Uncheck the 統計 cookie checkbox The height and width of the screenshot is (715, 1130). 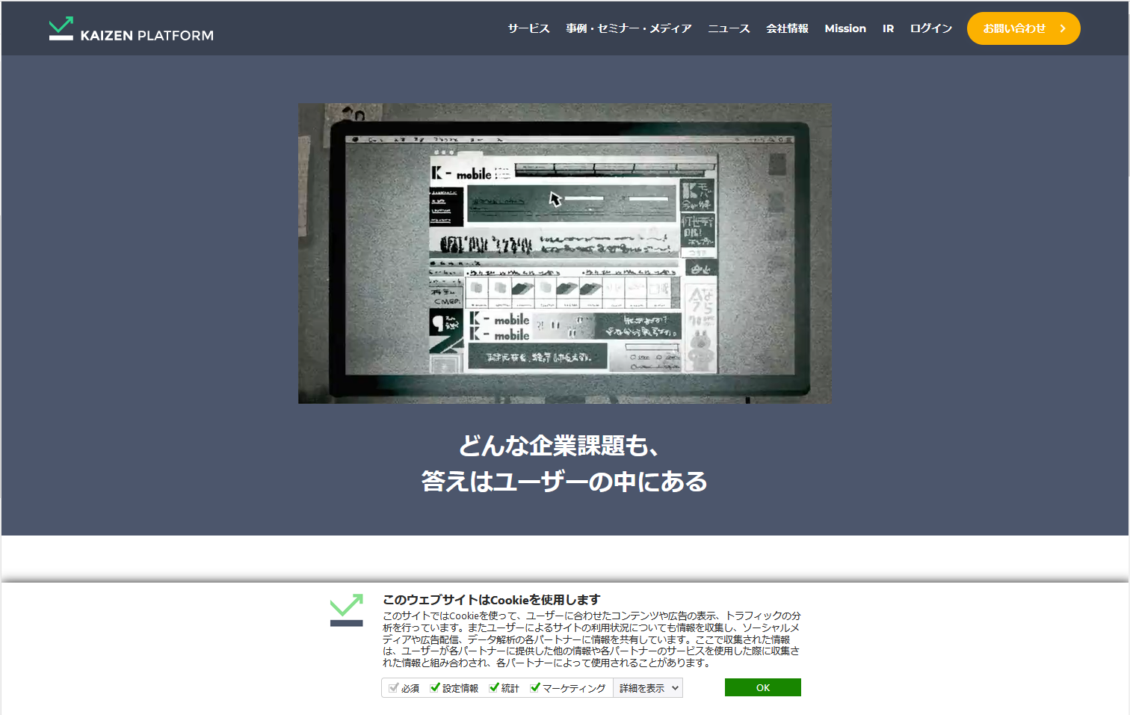(x=494, y=688)
